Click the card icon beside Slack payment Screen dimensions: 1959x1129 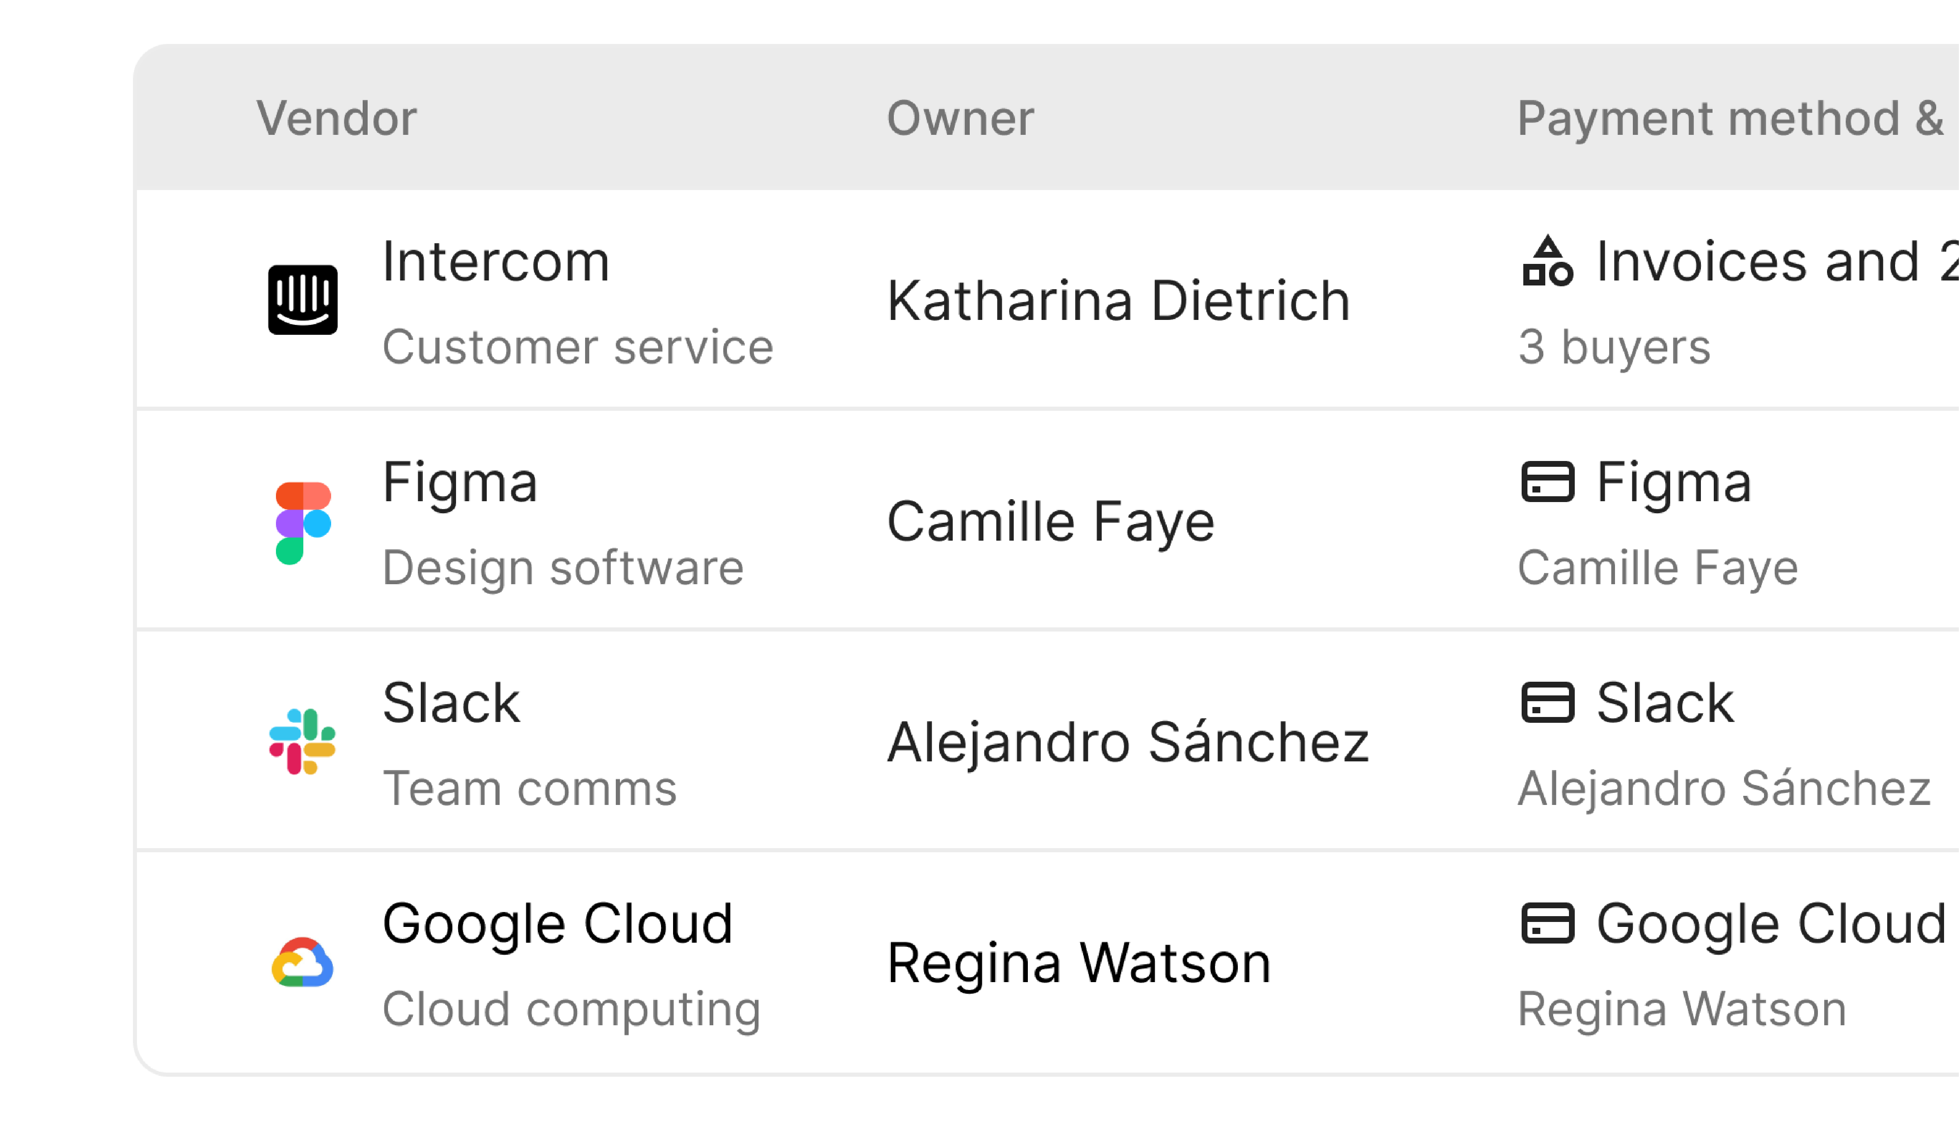tap(1547, 702)
